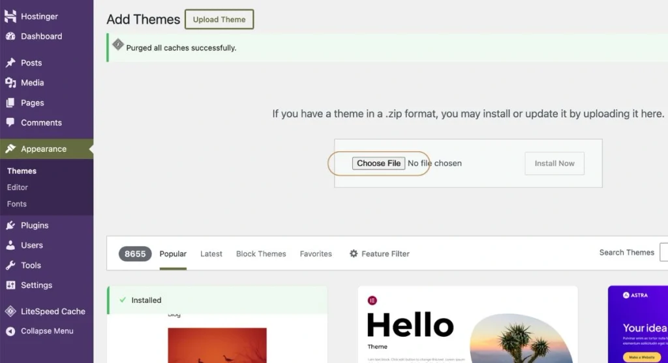The height and width of the screenshot is (363, 668).
Task: Click the 8655 theme count badge
Action: coord(135,254)
